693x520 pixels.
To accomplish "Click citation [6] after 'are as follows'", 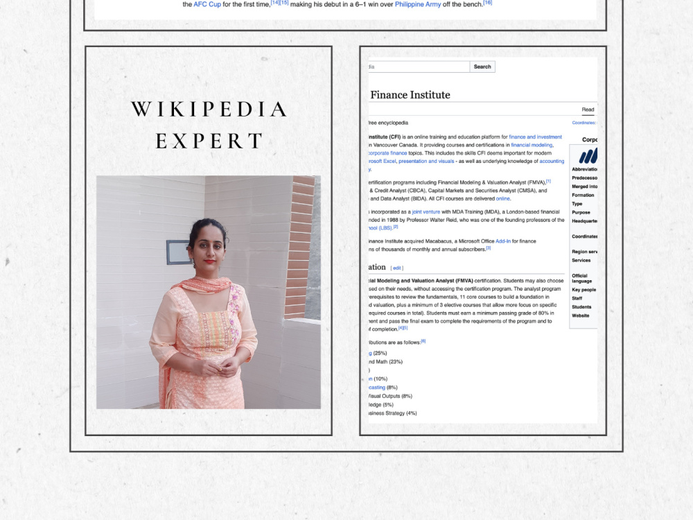I will pyautogui.click(x=423, y=341).
